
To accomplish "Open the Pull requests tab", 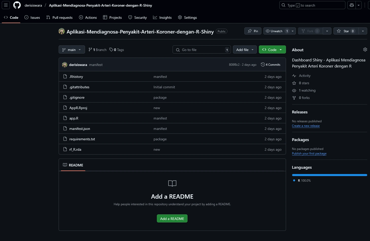I will tap(59, 18).
